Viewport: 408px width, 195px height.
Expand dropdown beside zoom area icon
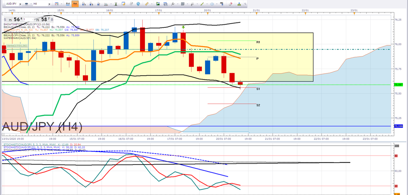[111, 4]
